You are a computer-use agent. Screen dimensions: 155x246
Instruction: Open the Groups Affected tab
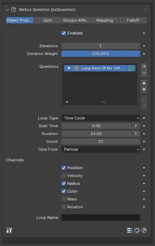coord(76,20)
